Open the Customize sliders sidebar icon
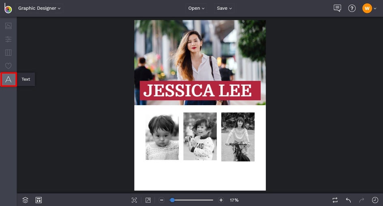This screenshot has height=206, width=383. pos(8,39)
